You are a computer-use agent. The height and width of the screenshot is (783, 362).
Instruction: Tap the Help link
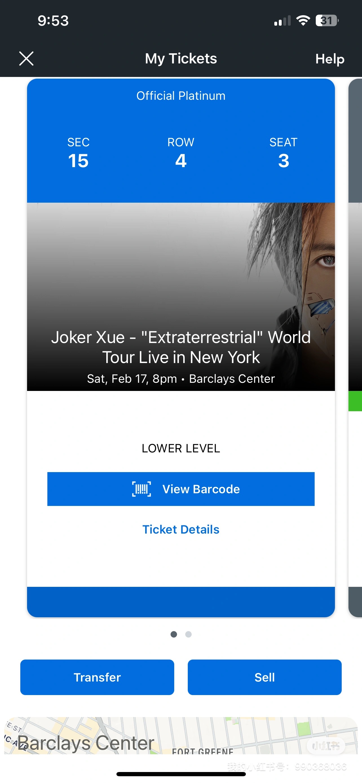pyautogui.click(x=330, y=59)
